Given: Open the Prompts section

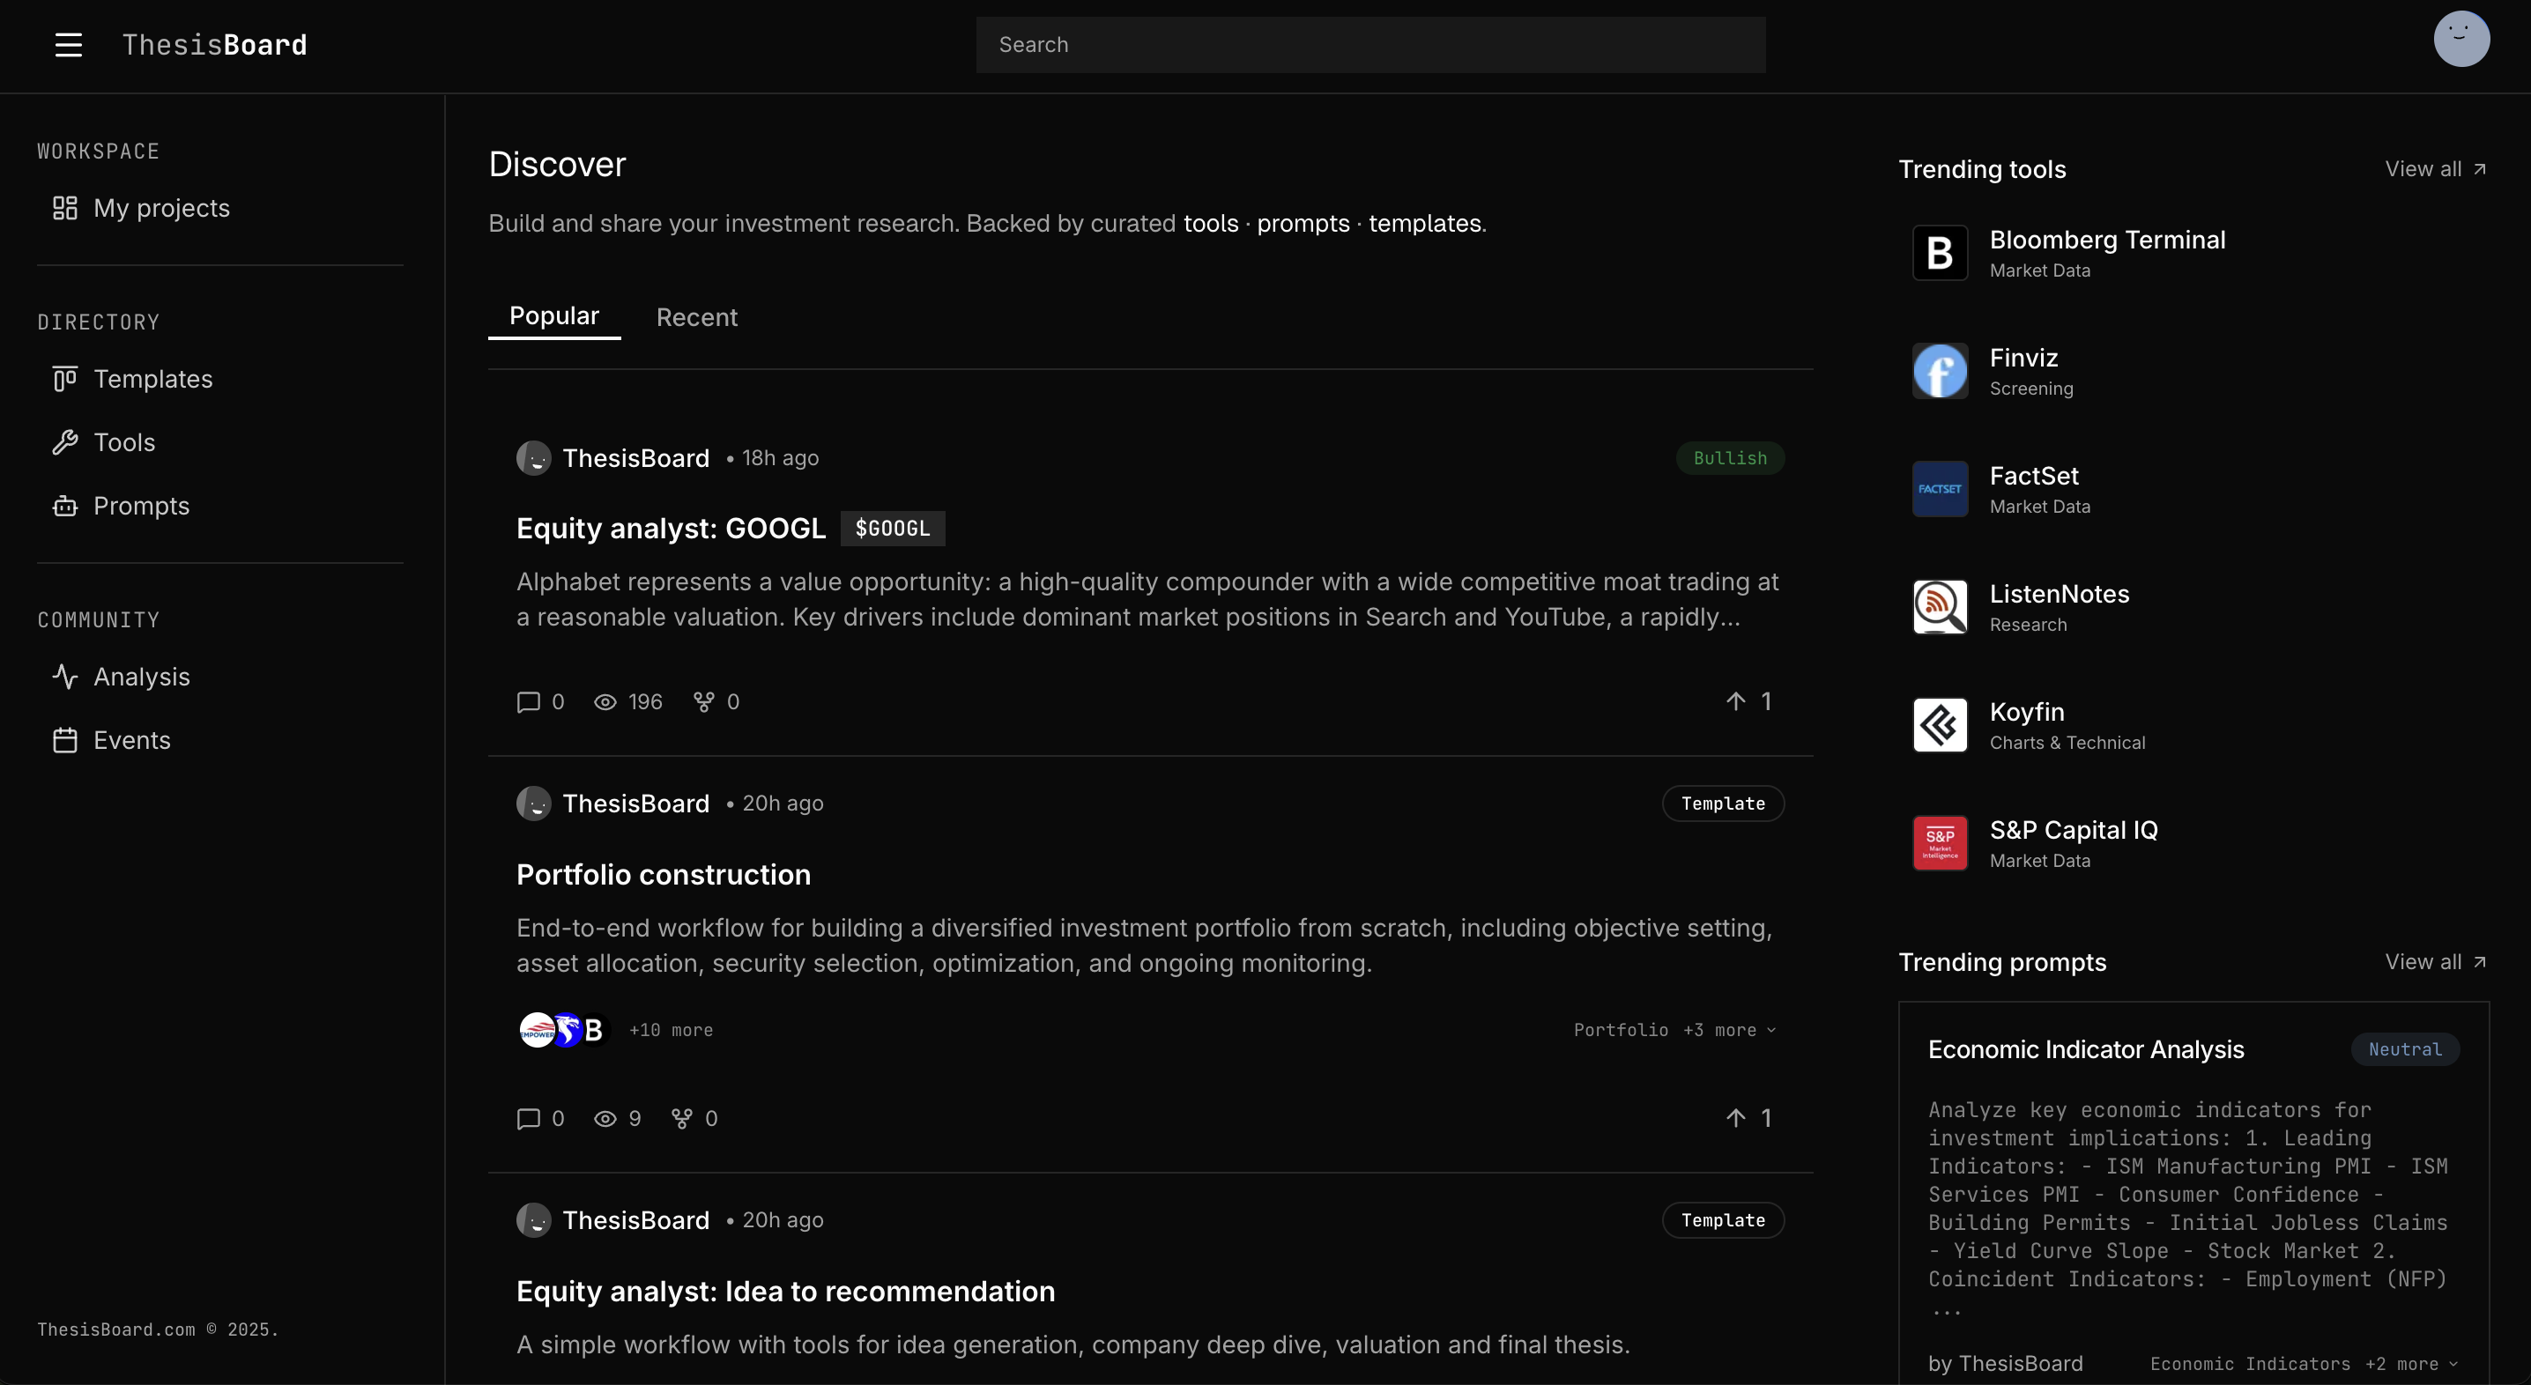Looking at the screenshot, I should pos(145,506).
